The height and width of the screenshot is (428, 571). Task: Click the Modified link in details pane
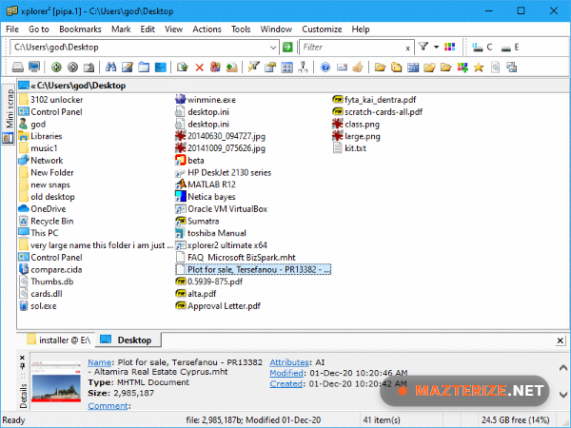point(286,373)
